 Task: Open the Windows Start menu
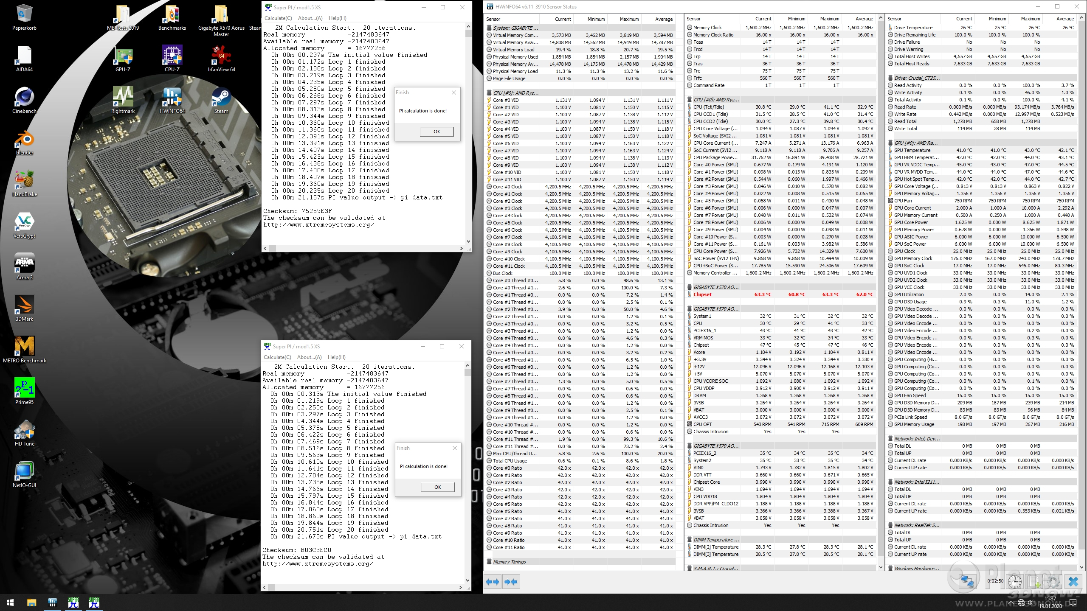coord(10,603)
